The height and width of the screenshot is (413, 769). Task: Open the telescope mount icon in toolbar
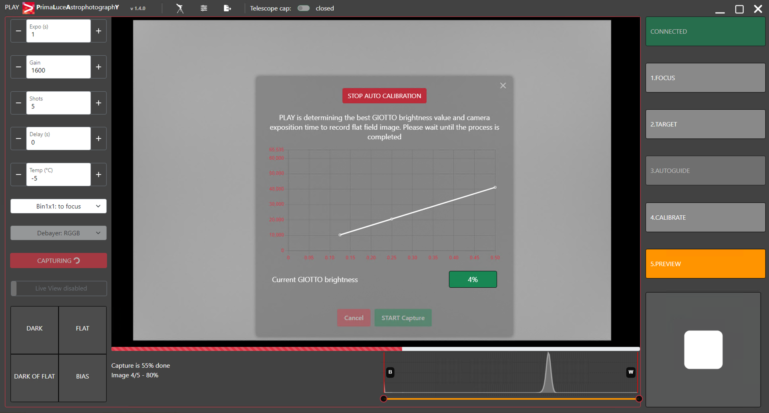[180, 8]
